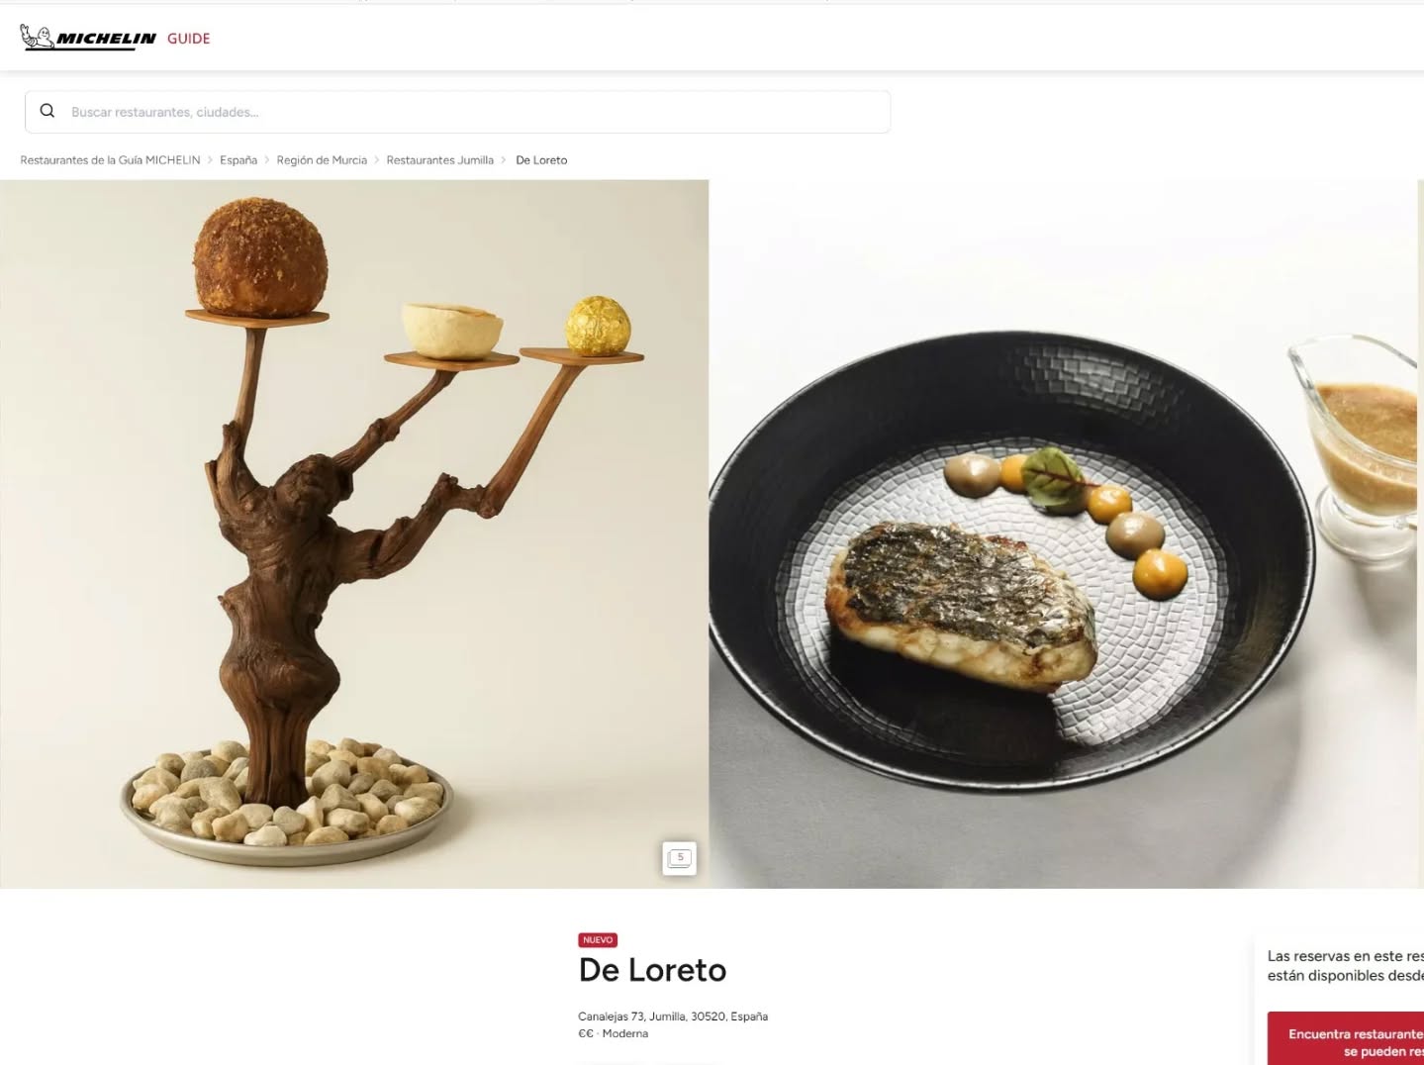The height and width of the screenshot is (1065, 1424).
Task: Focus the 'Buscar restaurantes, ciudades...' search field
Action: (x=457, y=112)
